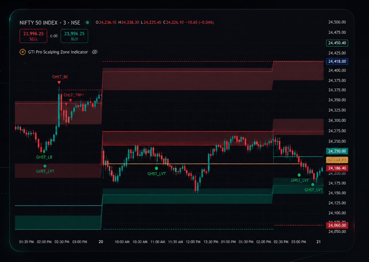This screenshot has width=369, height=262.
Task: Click the 01:30 PM time axis label
Action: pyautogui.click(x=27, y=242)
